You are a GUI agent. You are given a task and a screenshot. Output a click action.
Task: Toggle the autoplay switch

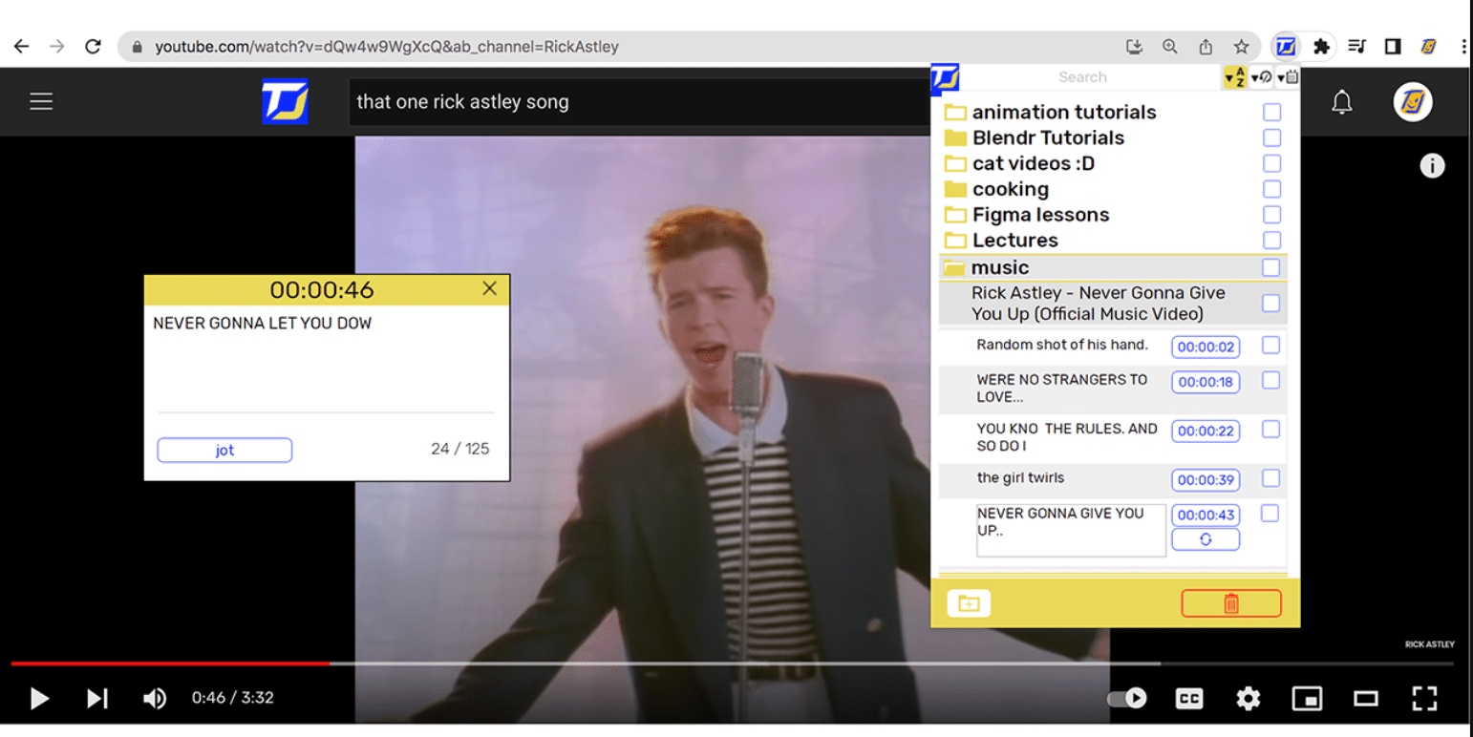[x=1127, y=699]
